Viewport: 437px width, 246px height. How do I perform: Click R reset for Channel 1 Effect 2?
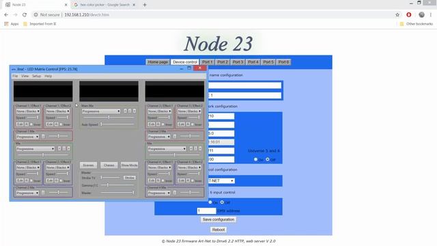(x=56, y=124)
